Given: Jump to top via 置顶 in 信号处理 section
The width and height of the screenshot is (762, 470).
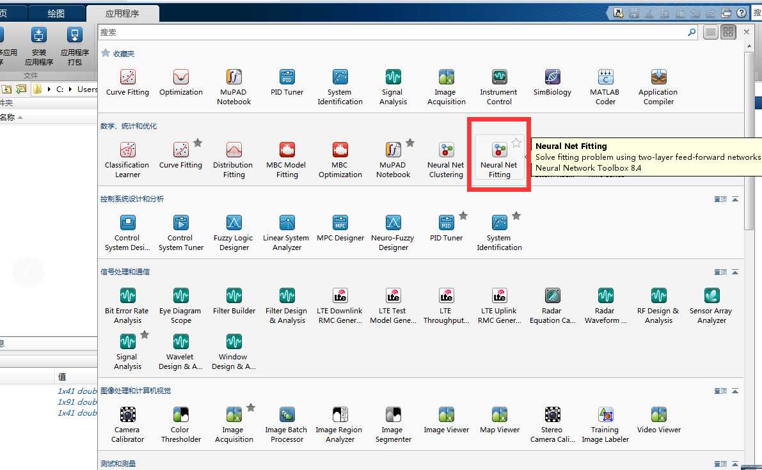Looking at the screenshot, I should pyautogui.click(x=720, y=272).
